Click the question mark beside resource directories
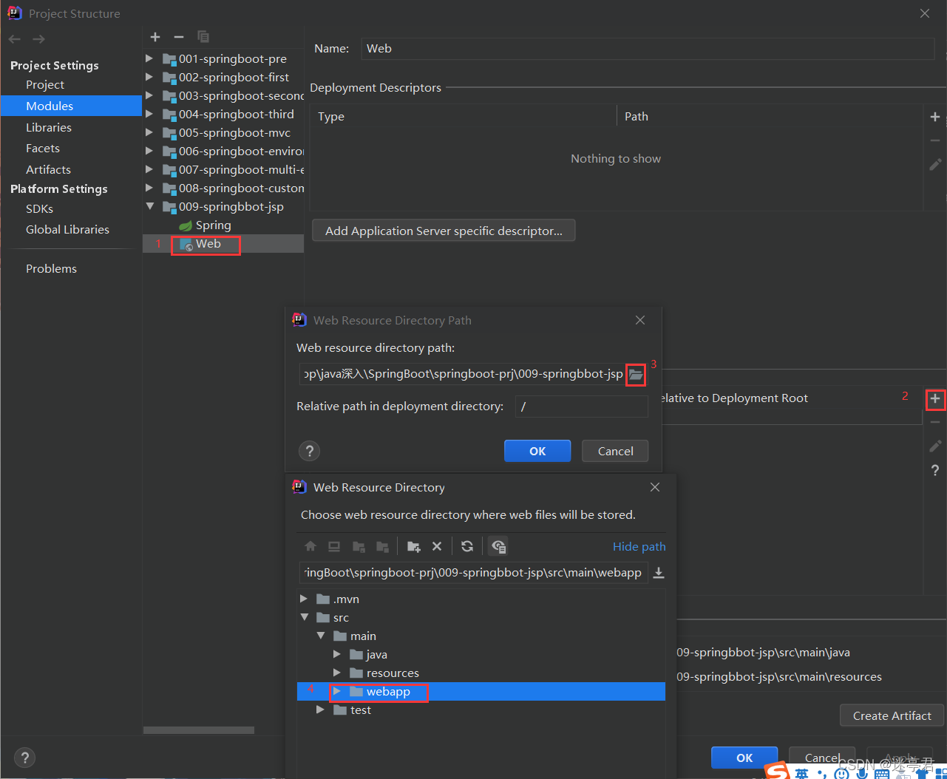Viewport: 947px width, 779px height. [x=935, y=470]
